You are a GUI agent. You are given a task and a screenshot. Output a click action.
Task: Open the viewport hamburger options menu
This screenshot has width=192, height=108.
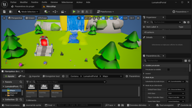tap(4, 18)
